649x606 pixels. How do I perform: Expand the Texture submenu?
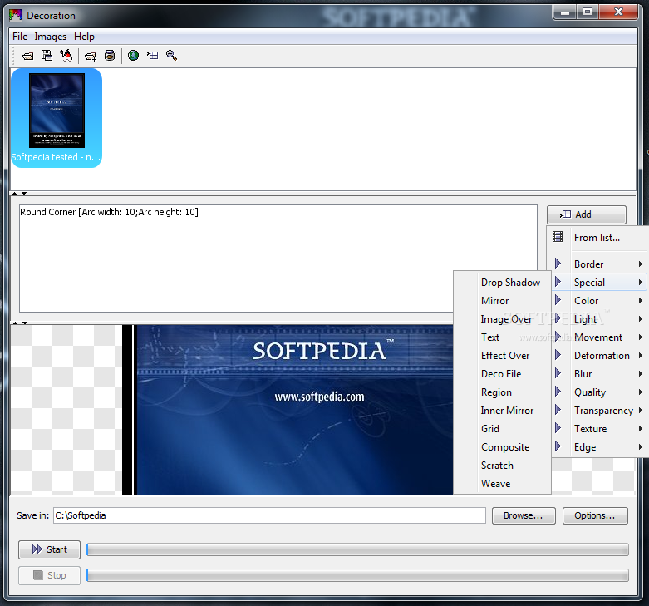pyautogui.click(x=598, y=428)
